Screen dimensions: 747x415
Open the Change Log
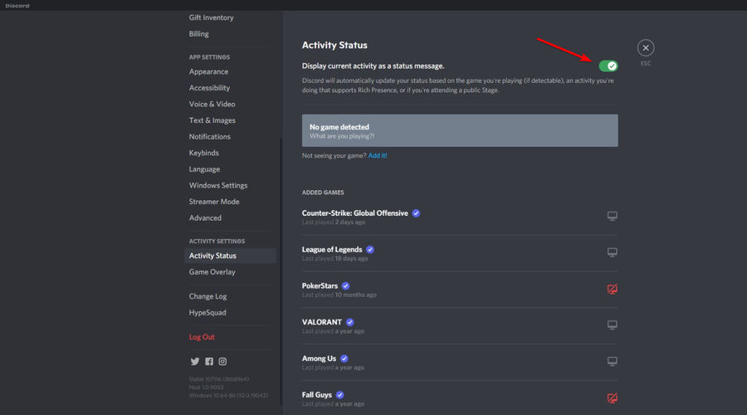tap(207, 296)
